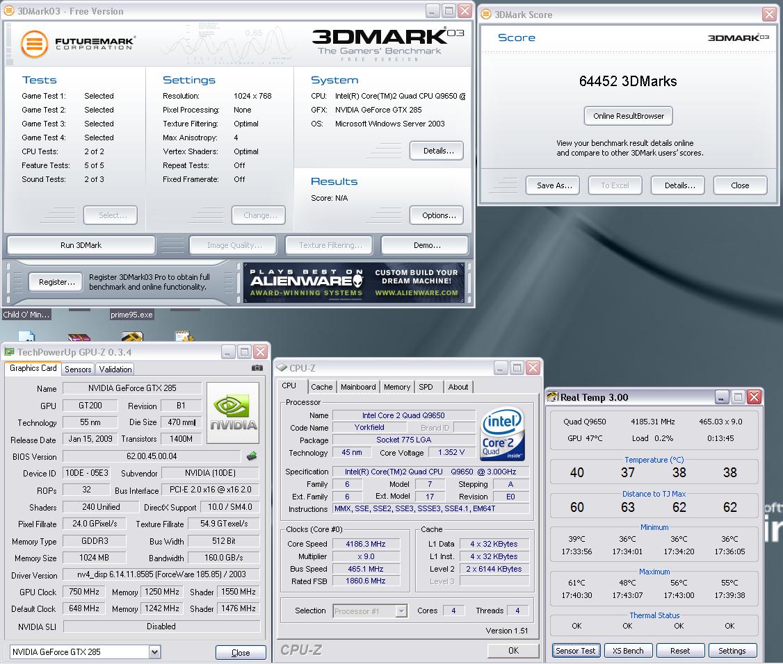Click the Run 3DMark button
Image resolution: width=783 pixels, height=664 pixels.
click(x=81, y=245)
